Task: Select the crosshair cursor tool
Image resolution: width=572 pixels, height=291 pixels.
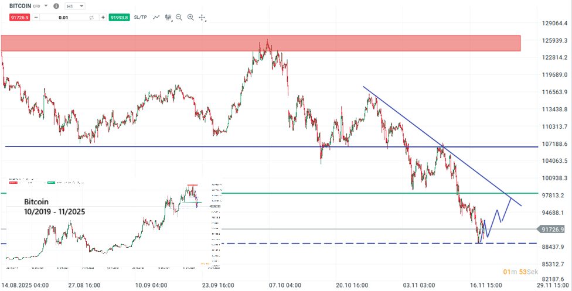Action: (x=202, y=17)
